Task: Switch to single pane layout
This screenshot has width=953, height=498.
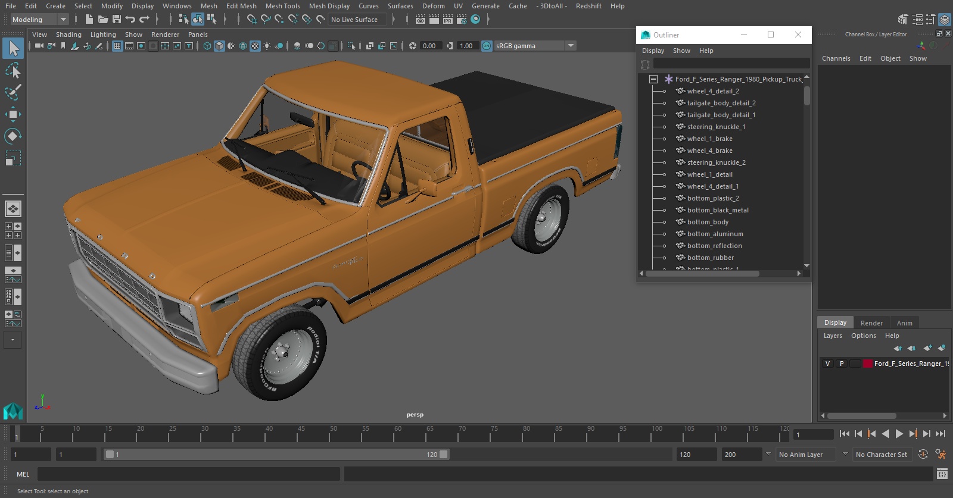Action: (13, 209)
